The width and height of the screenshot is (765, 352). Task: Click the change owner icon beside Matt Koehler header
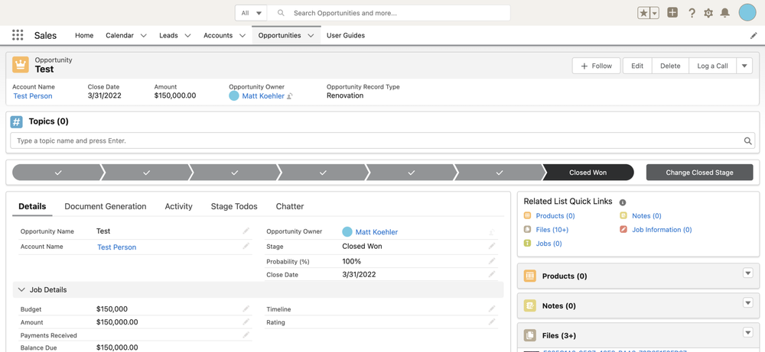289,96
